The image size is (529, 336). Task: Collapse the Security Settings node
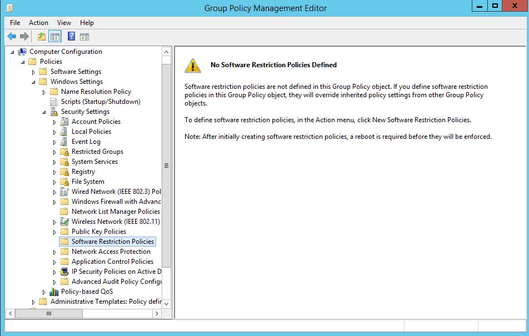tap(44, 112)
